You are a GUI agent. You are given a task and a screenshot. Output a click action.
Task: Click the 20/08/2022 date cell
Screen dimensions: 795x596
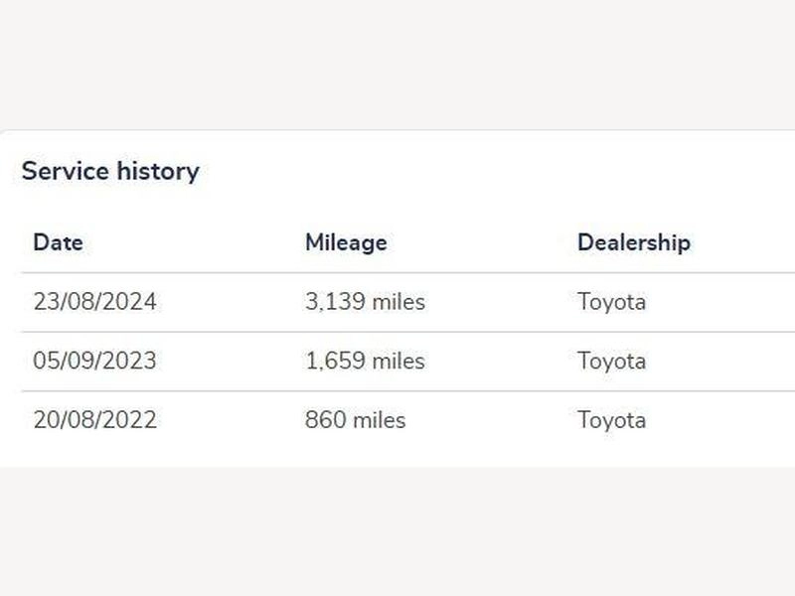tap(94, 420)
